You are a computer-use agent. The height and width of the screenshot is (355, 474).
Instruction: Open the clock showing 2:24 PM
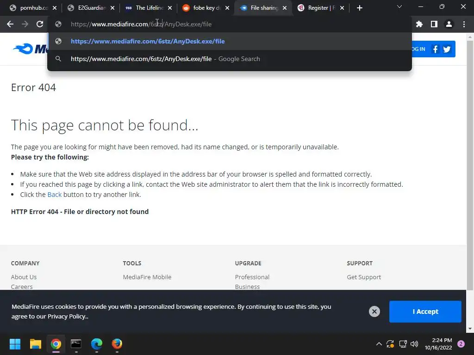coord(438,344)
